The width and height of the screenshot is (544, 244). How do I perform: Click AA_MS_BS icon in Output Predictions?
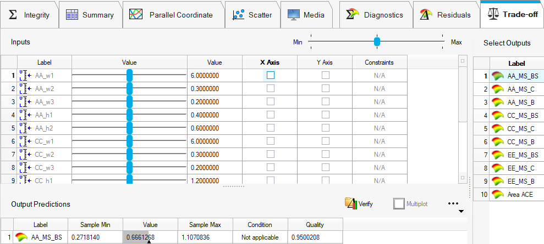point(21,237)
